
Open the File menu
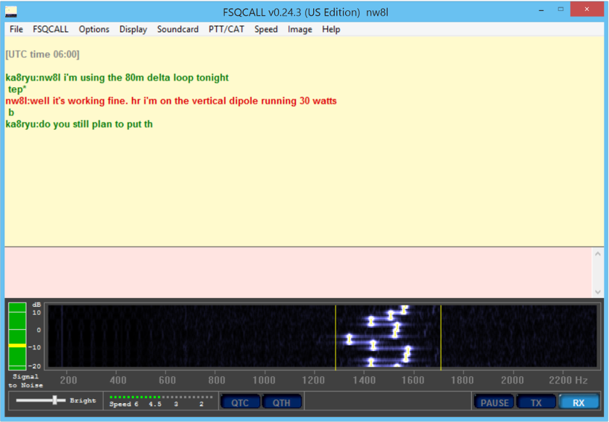click(16, 29)
